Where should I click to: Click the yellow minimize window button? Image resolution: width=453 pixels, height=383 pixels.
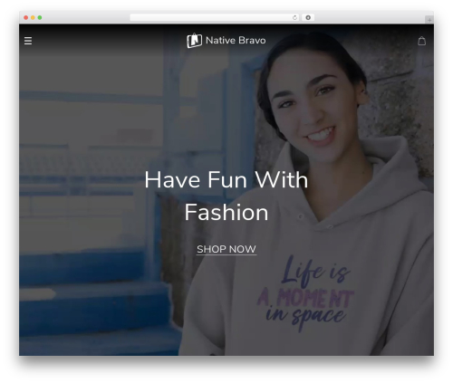tap(33, 17)
